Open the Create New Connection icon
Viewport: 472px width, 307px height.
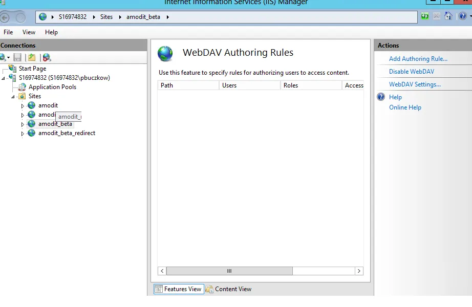(3, 57)
